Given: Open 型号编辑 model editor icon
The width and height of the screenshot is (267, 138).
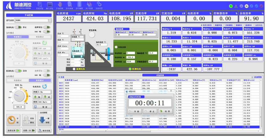Looking at the screenshot, I should (x=79, y=5).
